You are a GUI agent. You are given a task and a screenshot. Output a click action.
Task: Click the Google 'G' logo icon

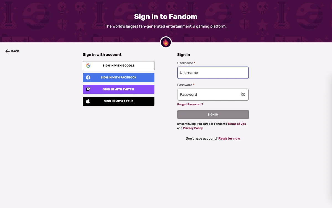point(88,66)
